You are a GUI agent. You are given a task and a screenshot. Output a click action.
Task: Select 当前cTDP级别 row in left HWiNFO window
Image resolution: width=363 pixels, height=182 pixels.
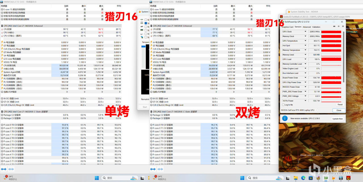click(x=61, y=92)
